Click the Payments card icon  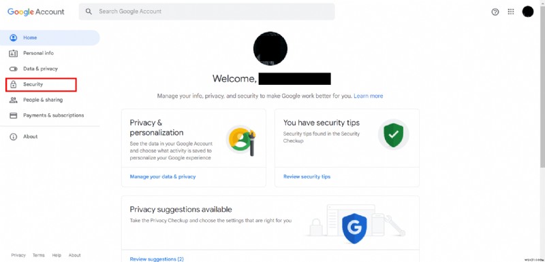pos(13,115)
